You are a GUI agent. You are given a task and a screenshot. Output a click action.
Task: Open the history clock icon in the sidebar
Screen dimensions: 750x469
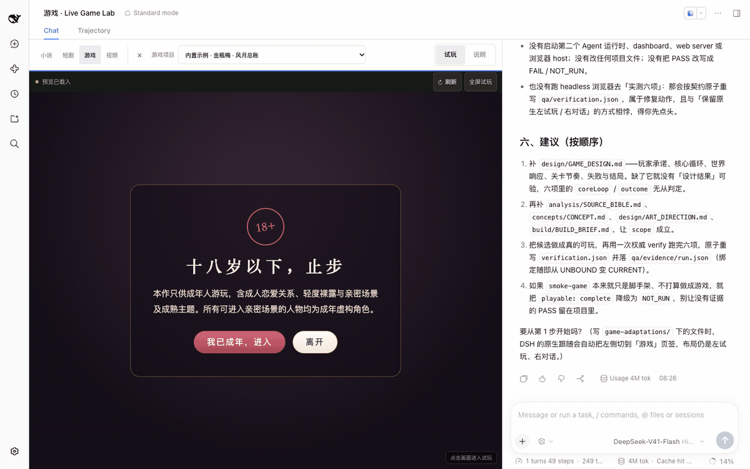pyautogui.click(x=14, y=94)
